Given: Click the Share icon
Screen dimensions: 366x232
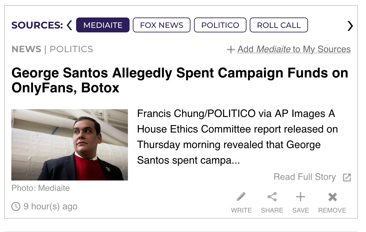Looking at the screenshot, I should (x=272, y=197).
